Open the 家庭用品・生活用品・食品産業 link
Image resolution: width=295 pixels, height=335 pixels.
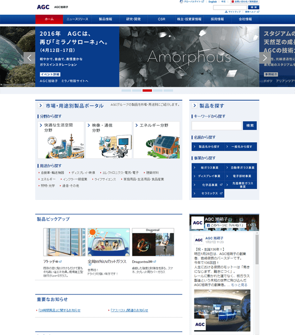click(x=144, y=179)
